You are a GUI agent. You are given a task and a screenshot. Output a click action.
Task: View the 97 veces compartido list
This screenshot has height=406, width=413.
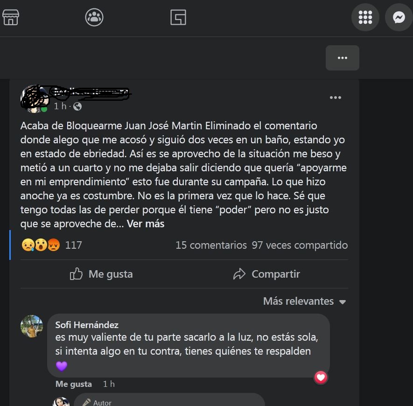click(x=300, y=245)
